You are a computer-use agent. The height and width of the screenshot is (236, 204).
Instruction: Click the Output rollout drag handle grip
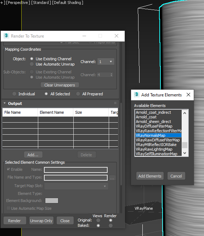(x=115, y=103)
